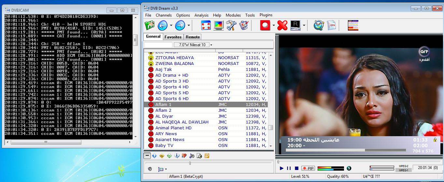This screenshot has height=182, width=444.
Task: Select the AL HAQEQA AL DAWLIAH channel
Action: point(205,122)
